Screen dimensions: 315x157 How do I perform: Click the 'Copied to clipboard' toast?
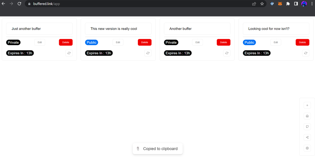(x=158, y=149)
